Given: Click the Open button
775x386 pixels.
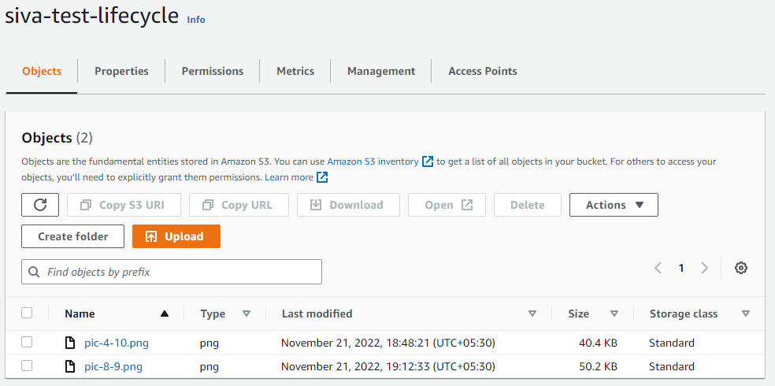Looking at the screenshot, I should (447, 205).
